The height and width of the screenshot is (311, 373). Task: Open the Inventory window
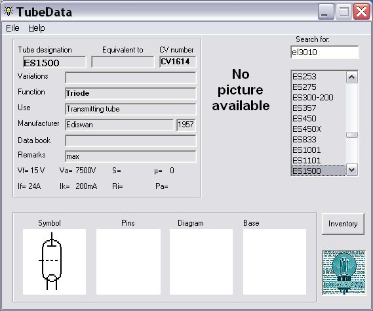click(343, 224)
